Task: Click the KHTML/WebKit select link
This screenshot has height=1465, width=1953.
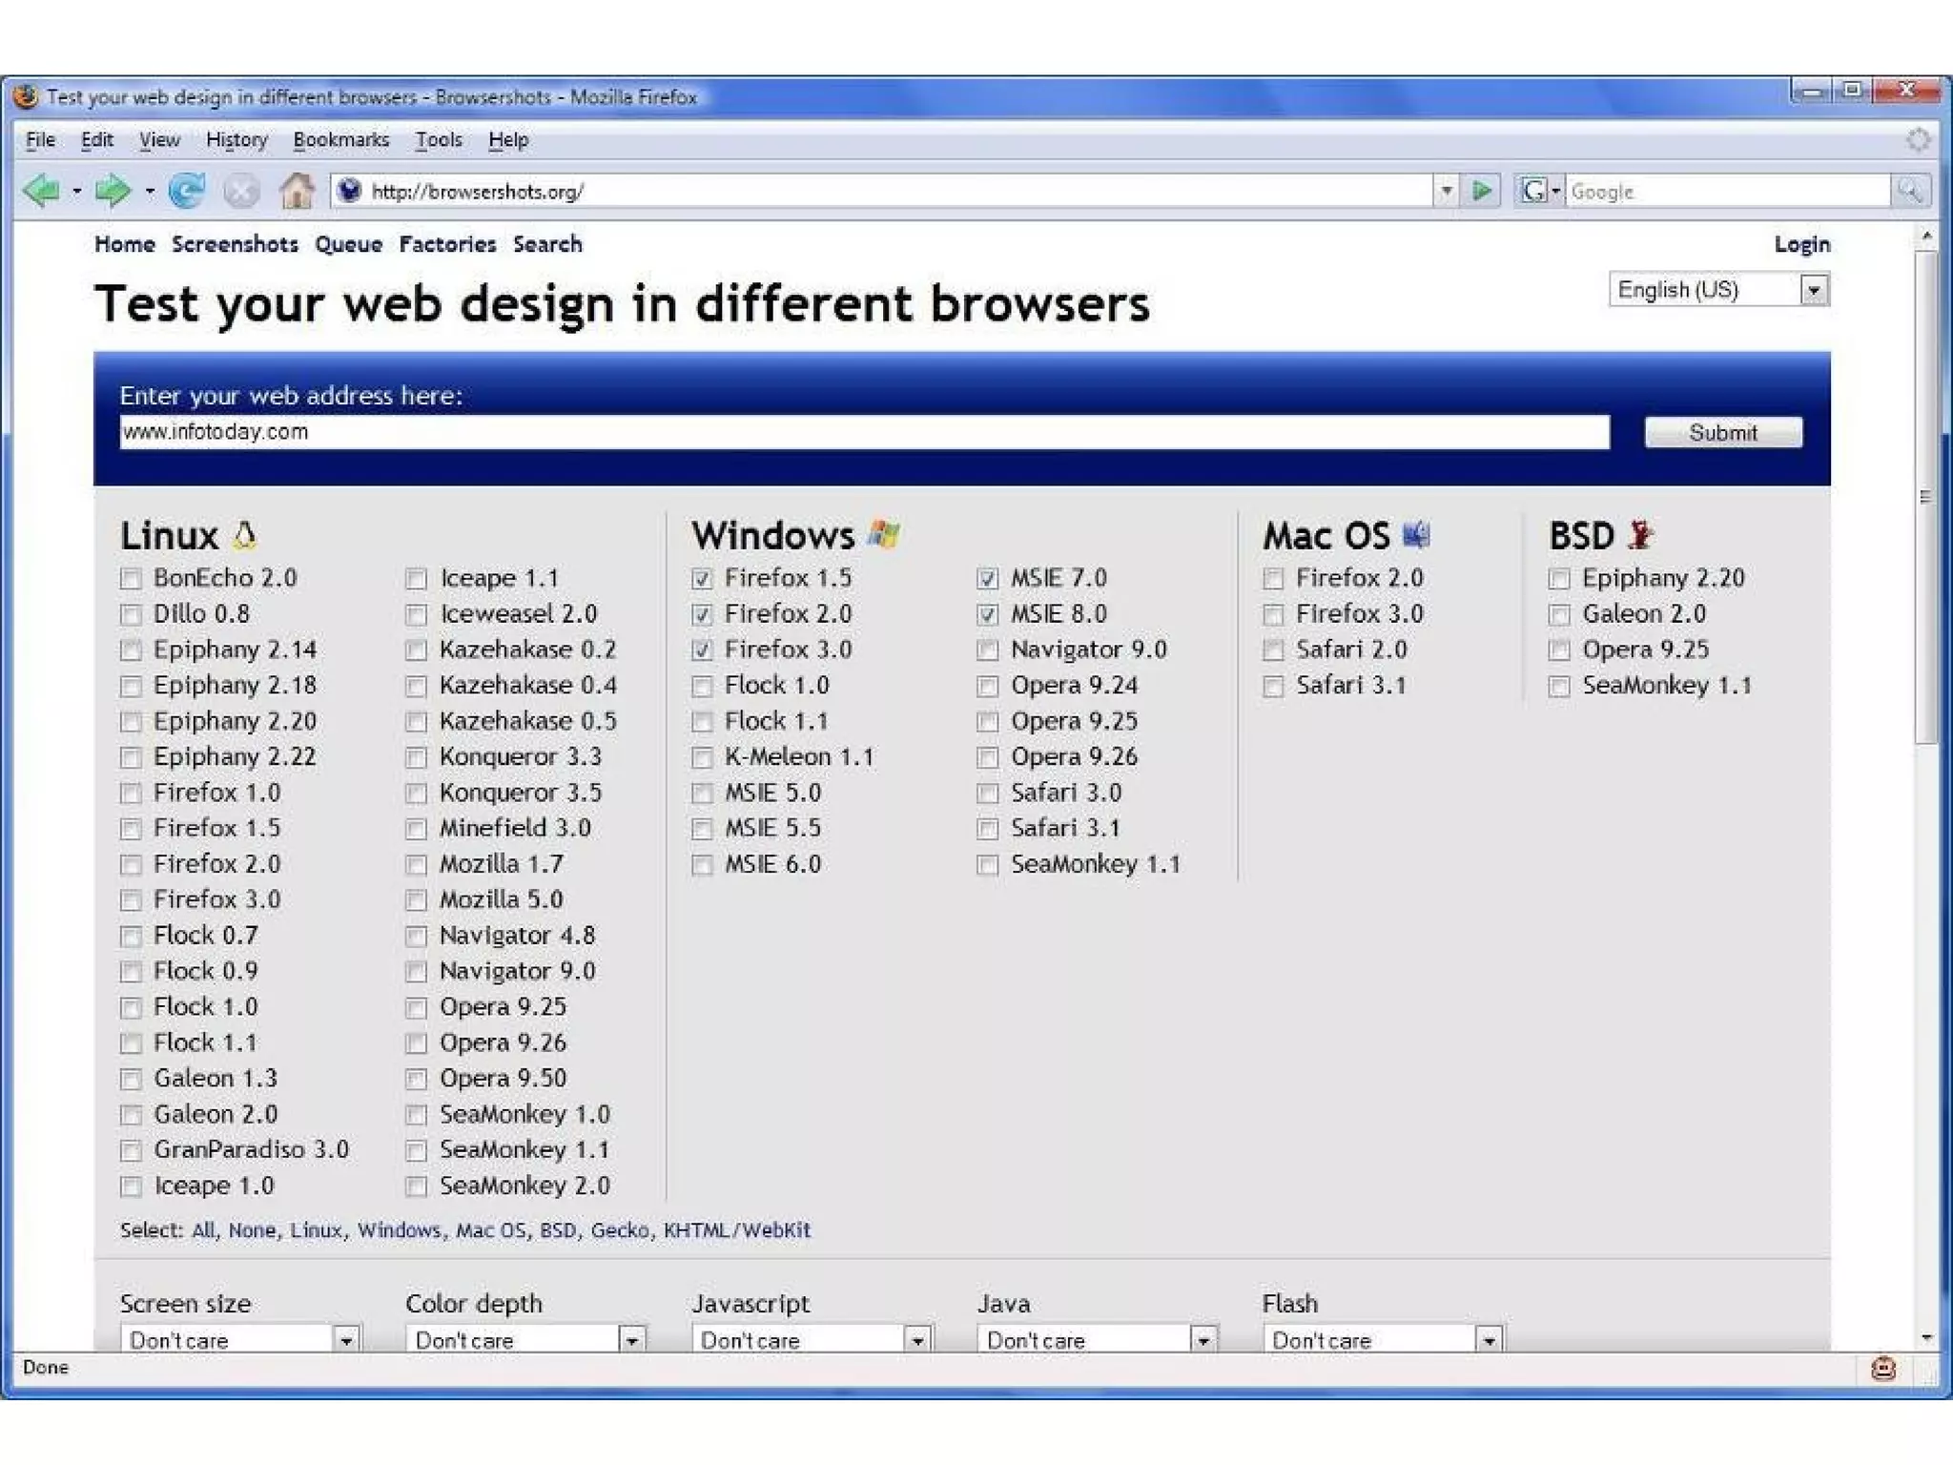Action: point(736,1230)
